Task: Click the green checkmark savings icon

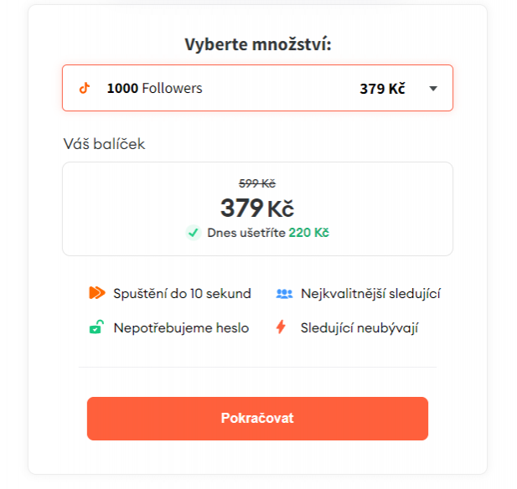Action: (194, 233)
